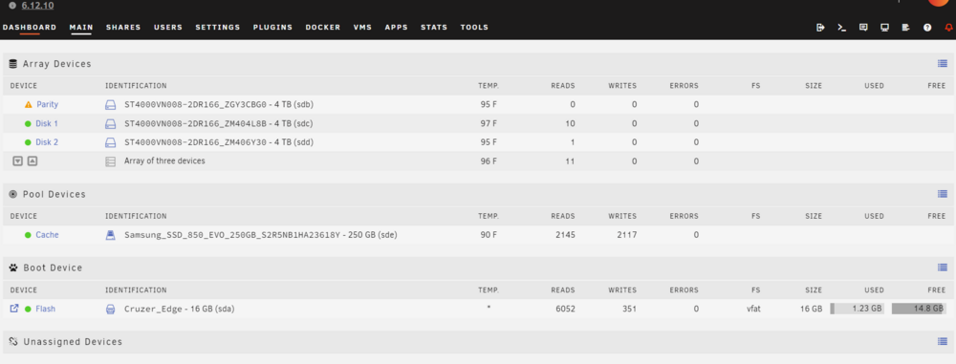This screenshot has width=956, height=364.
Task: Open the web terminal icon
Action: (842, 28)
